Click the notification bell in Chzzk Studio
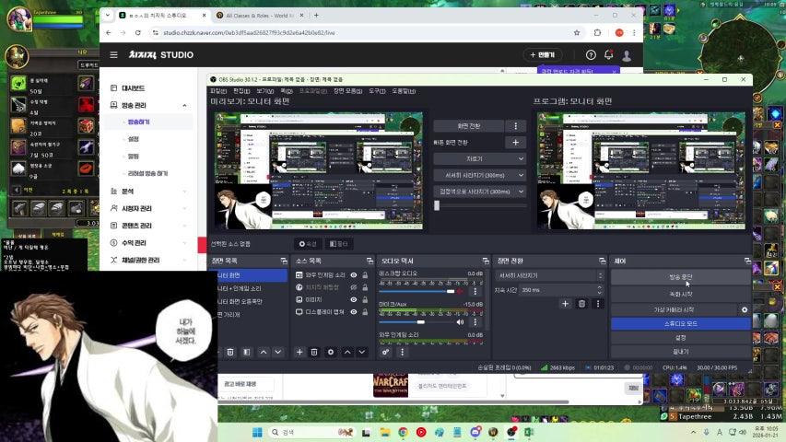The image size is (786, 442). 608,55
